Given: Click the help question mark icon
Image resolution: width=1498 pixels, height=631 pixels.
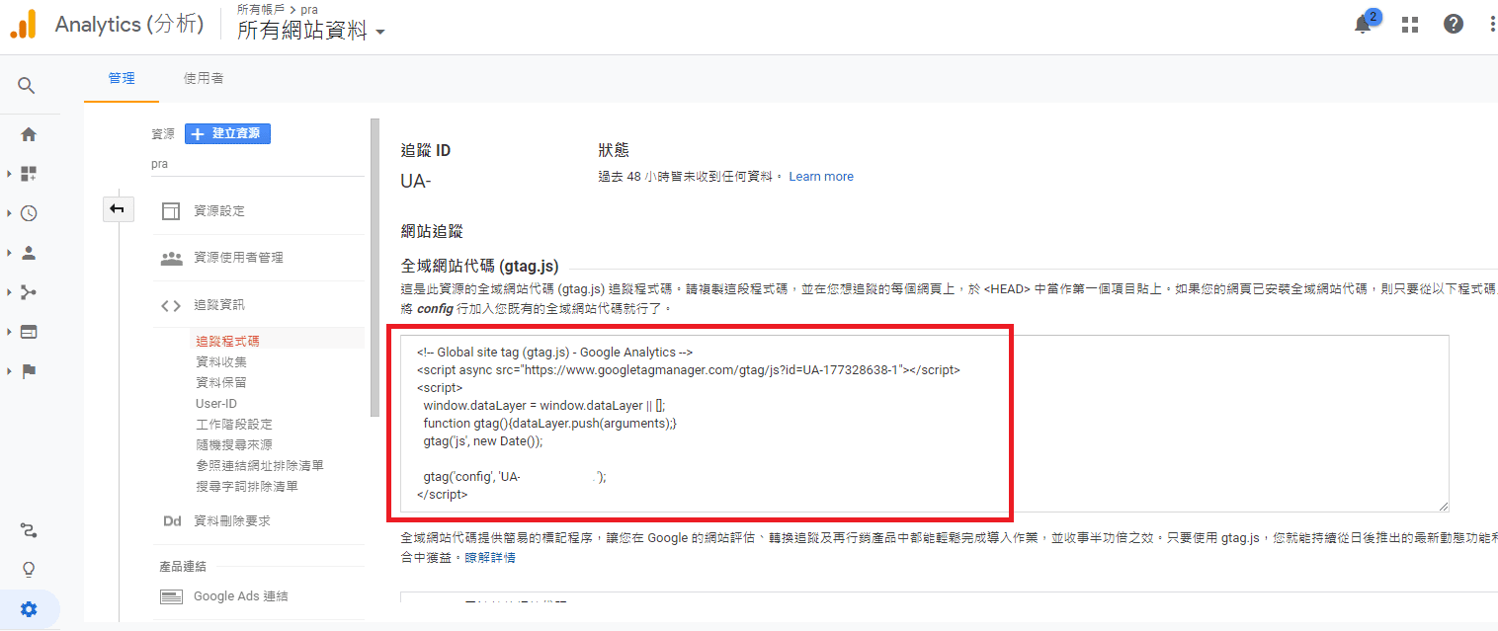Looking at the screenshot, I should tap(1453, 25).
